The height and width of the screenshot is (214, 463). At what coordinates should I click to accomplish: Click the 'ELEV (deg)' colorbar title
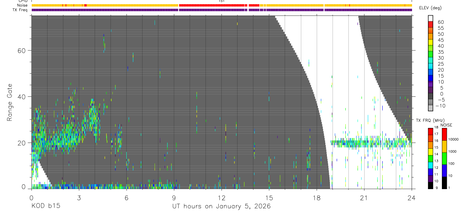[431, 8]
